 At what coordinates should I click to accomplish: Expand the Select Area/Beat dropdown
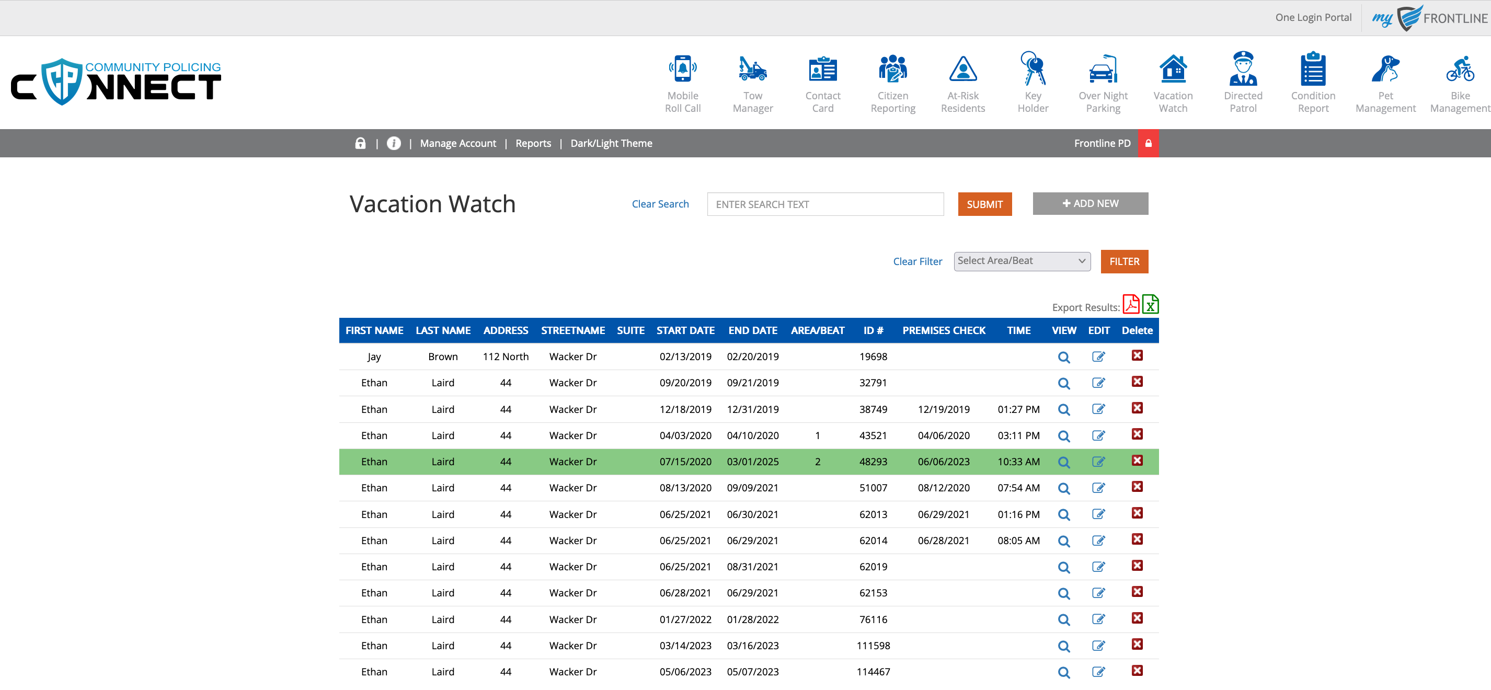click(x=1022, y=261)
